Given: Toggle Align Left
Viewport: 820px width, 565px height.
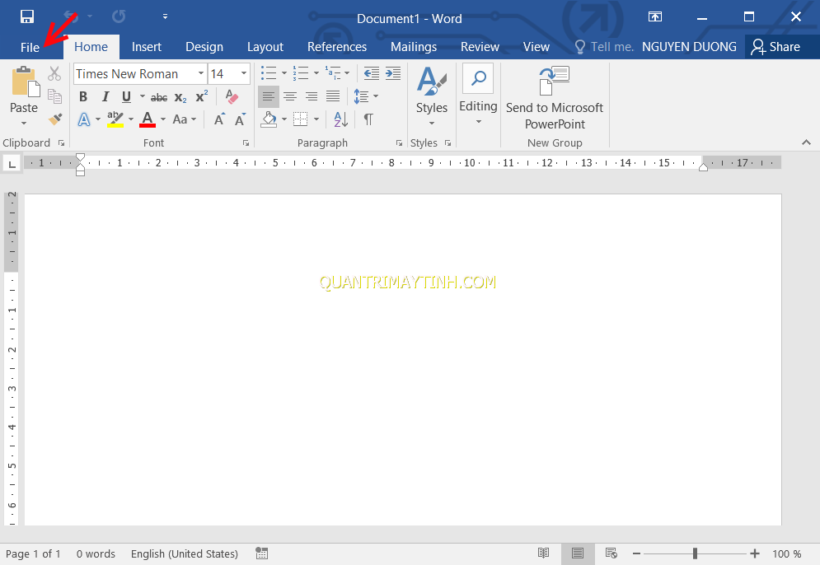Looking at the screenshot, I should pyautogui.click(x=269, y=96).
